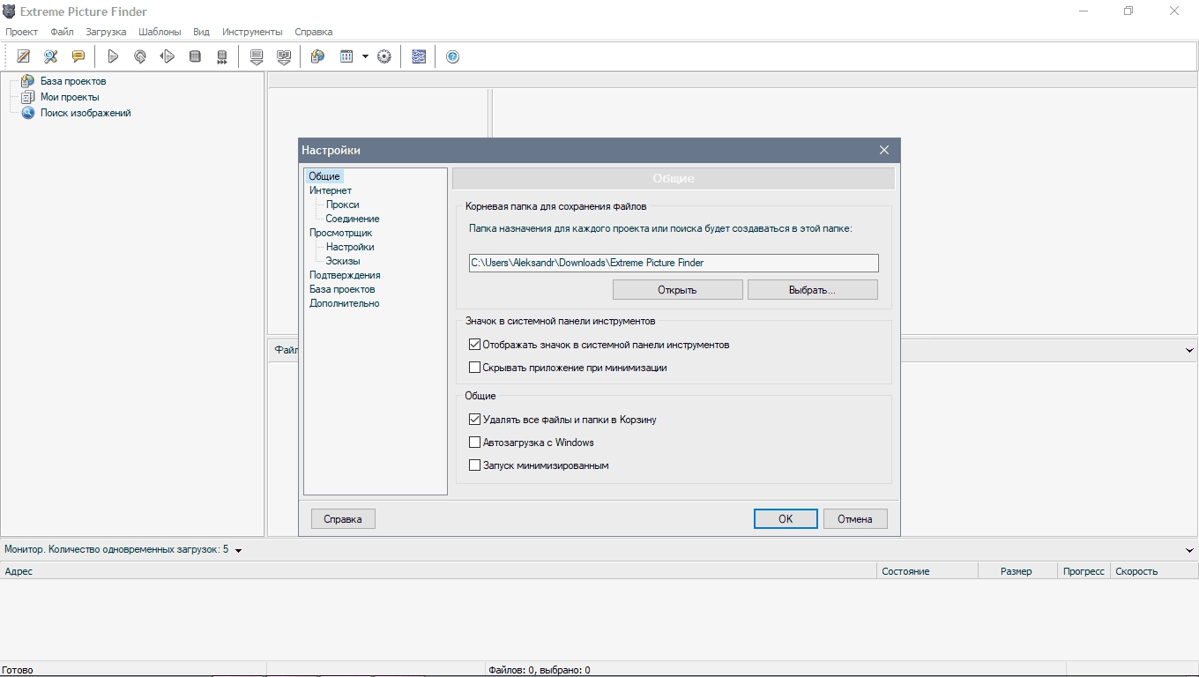Click the view mode grid toolbar icon
Screen dimensions: 1199x677
pos(346,56)
